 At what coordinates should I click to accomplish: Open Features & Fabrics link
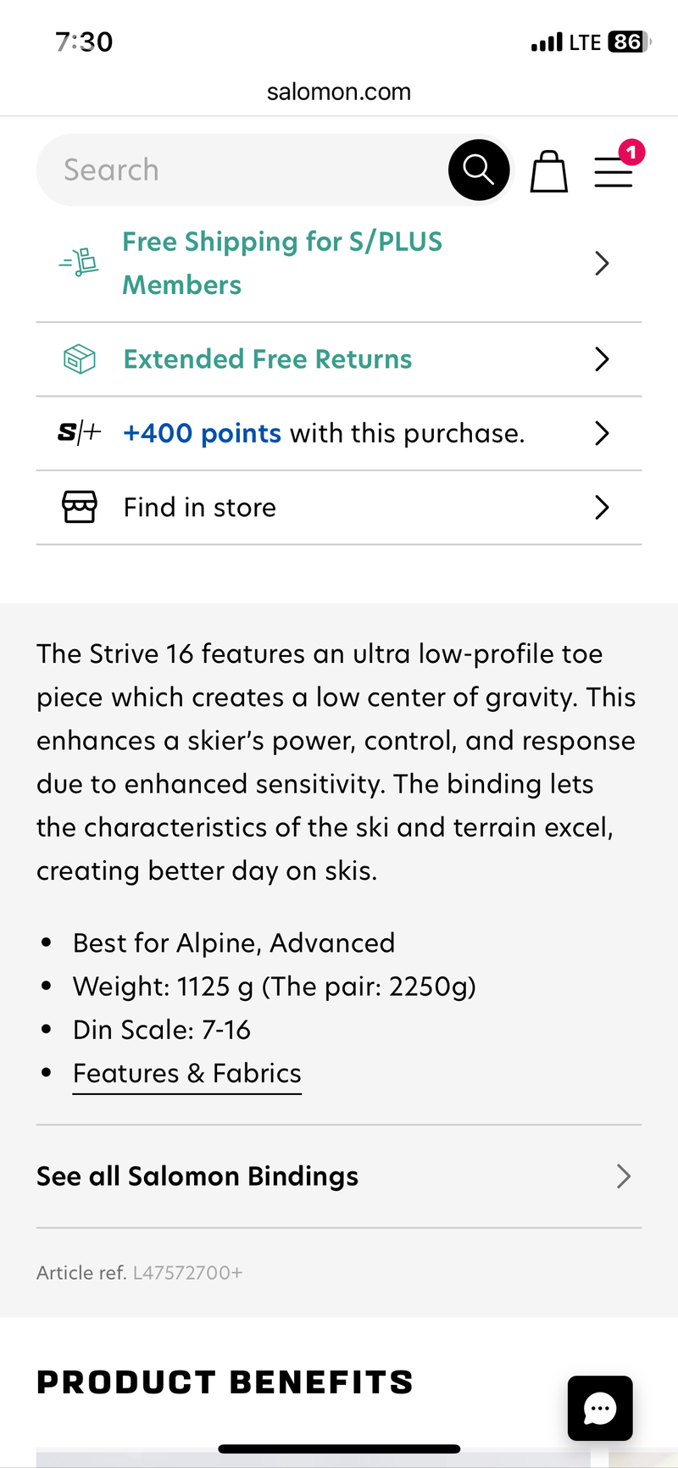click(x=187, y=1073)
